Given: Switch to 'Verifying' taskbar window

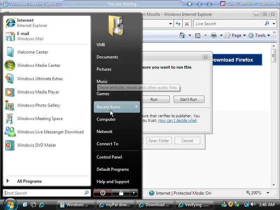Looking at the screenshot, I should pyautogui.click(x=195, y=205).
